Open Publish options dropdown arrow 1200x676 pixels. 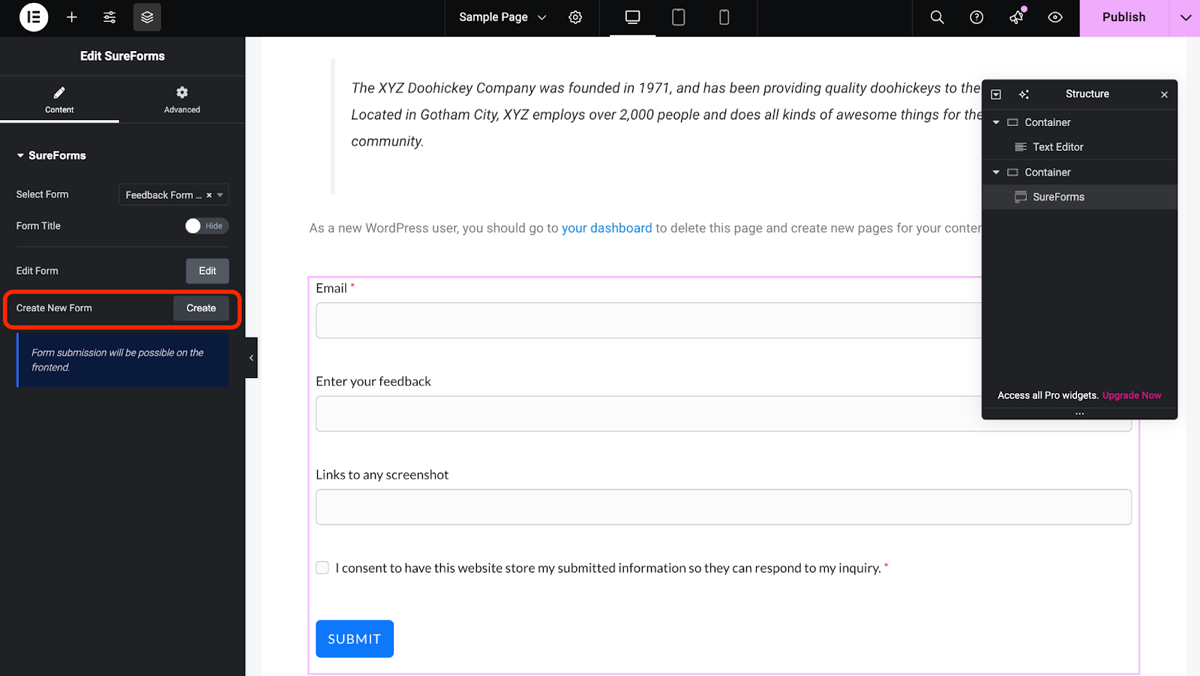1185,18
